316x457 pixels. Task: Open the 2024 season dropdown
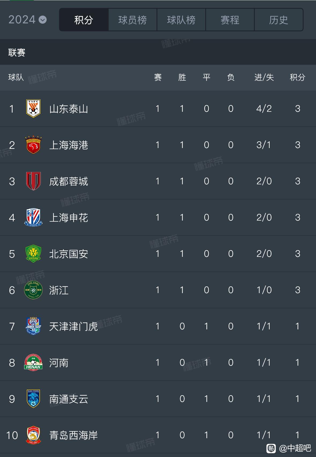click(x=28, y=20)
